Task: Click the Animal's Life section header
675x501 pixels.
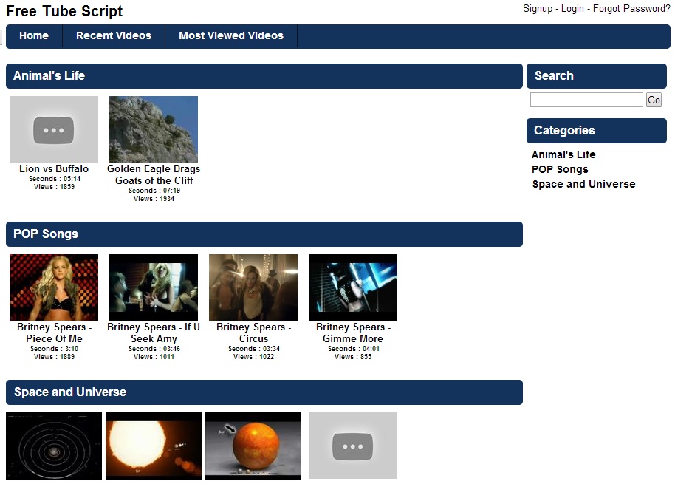Action: pyautogui.click(x=264, y=76)
